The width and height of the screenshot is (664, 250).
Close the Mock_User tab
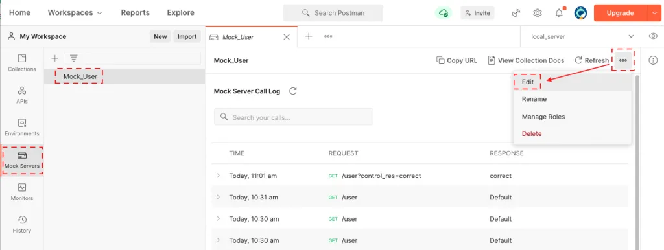point(287,37)
